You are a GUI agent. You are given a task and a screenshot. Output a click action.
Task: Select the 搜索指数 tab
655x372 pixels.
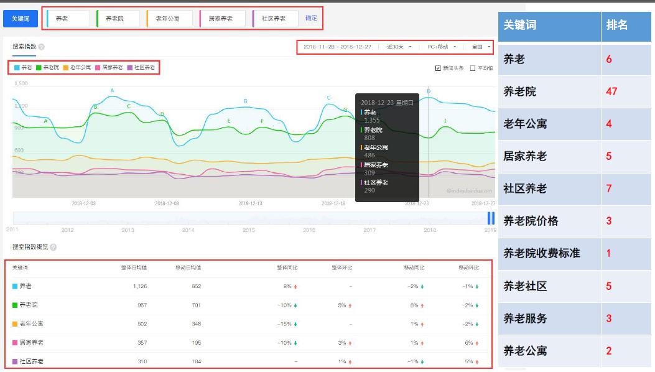click(x=24, y=47)
